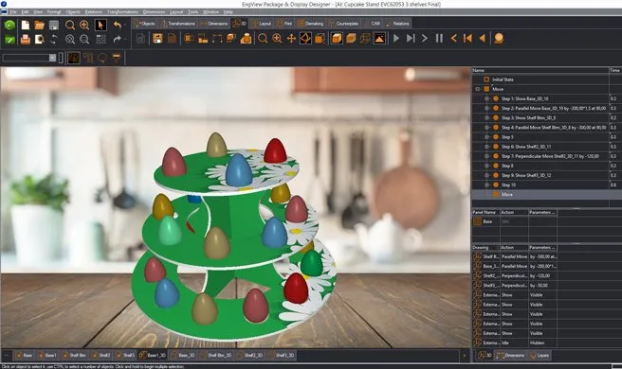This screenshot has width=622, height=369.
Task: Click the funnel filter icon in third toolbar row
Action: (117, 59)
